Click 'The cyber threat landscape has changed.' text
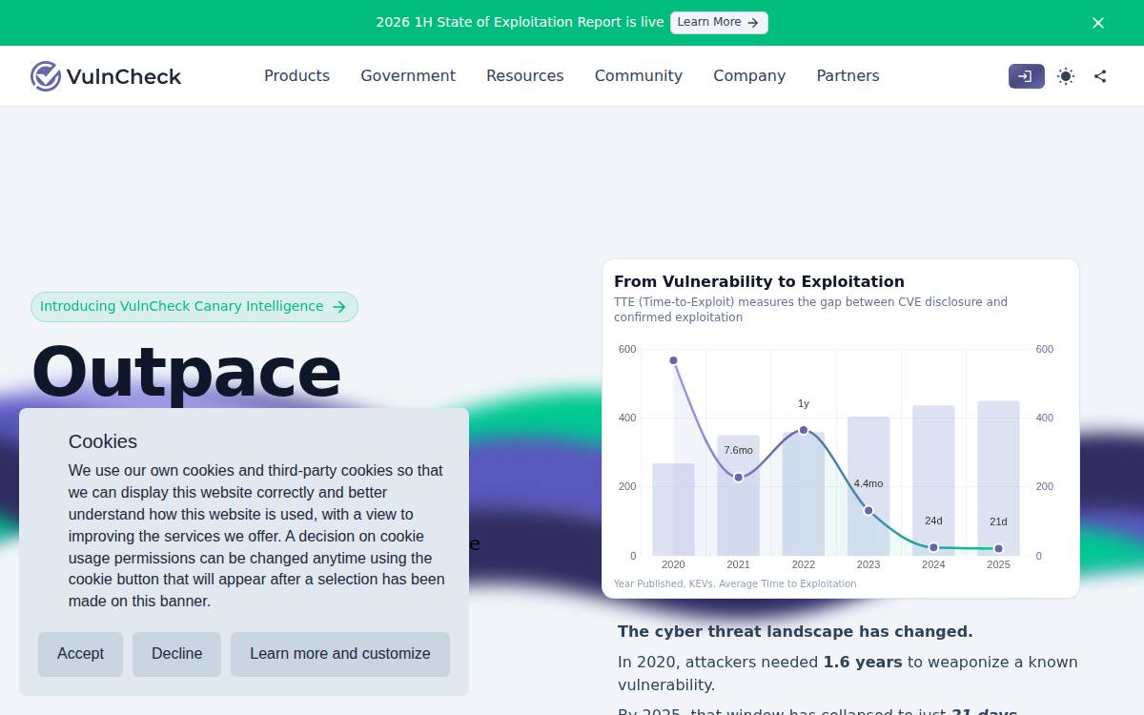Image resolution: width=1144 pixels, height=715 pixels. pos(795,631)
